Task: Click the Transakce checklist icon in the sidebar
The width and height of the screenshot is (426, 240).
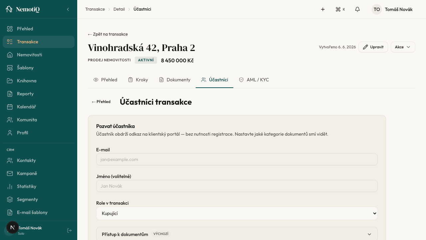Action: click(10, 42)
